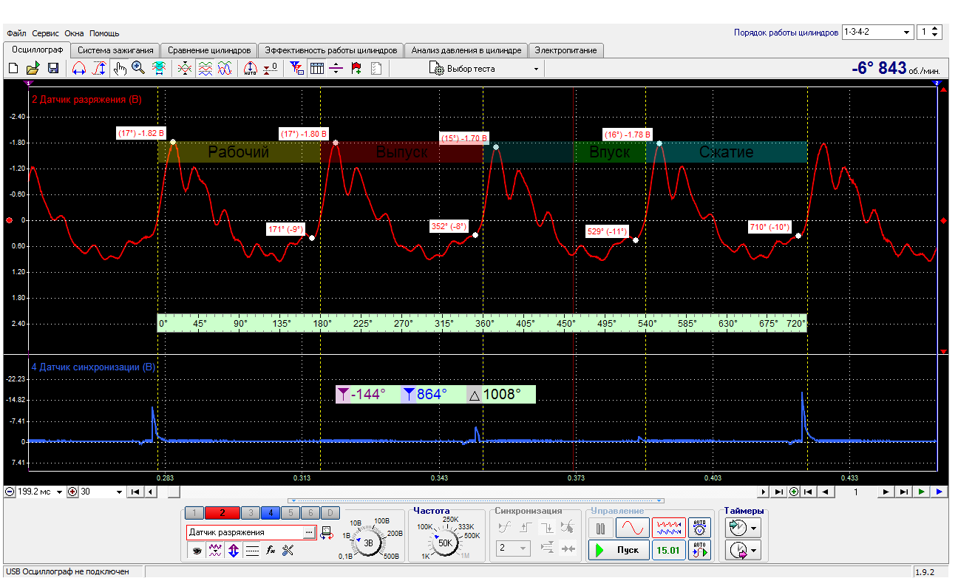Start acquisition with the Пуск button
Viewport: 958px width, 581px height.
tap(619, 550)
